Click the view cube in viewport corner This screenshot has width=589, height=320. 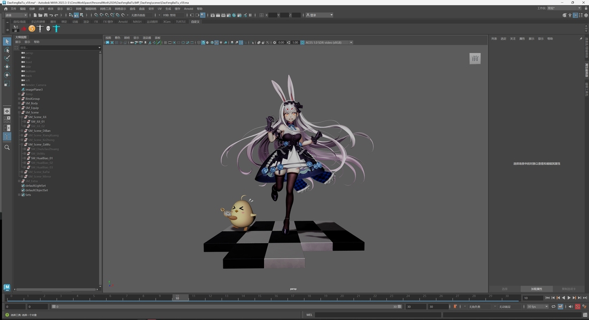click(x=475, y=59)
